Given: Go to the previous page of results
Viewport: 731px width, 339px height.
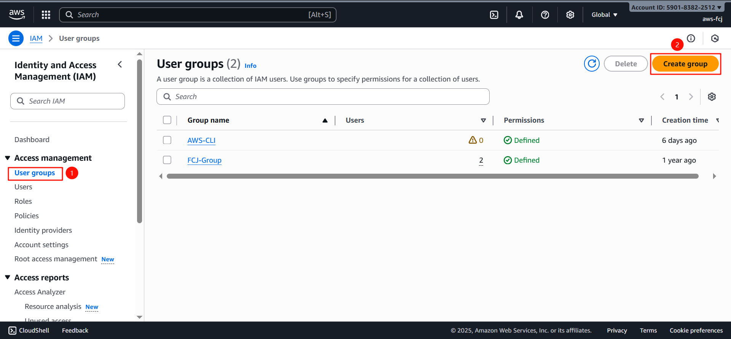Looking at the screenshot, I should point(662,97).
